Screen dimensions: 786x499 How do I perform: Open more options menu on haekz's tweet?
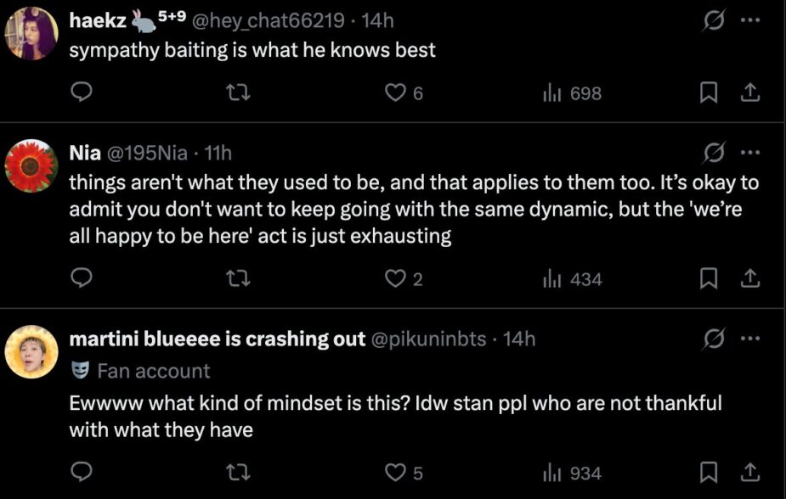point(749,20)
